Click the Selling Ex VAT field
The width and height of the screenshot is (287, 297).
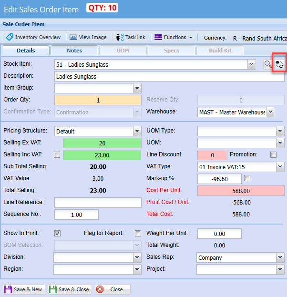pos(102,143)
